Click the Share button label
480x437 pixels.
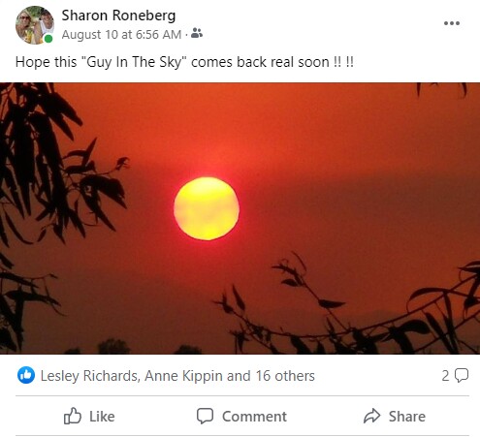point(407,417)
